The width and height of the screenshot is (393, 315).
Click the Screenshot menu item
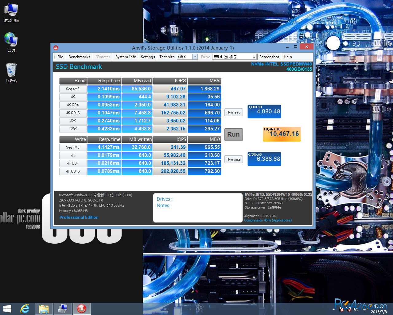(x=269, y=57)
